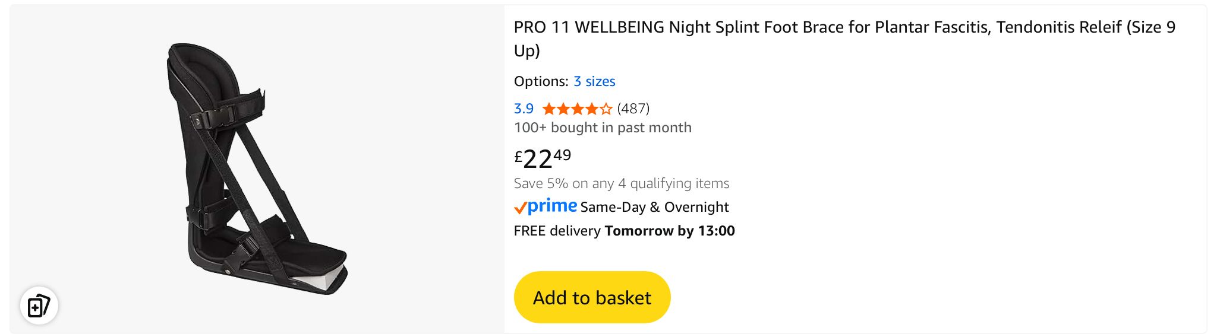1217x334 pixels.
Task: Click the £22.49 price
Action: click(543, 158)
